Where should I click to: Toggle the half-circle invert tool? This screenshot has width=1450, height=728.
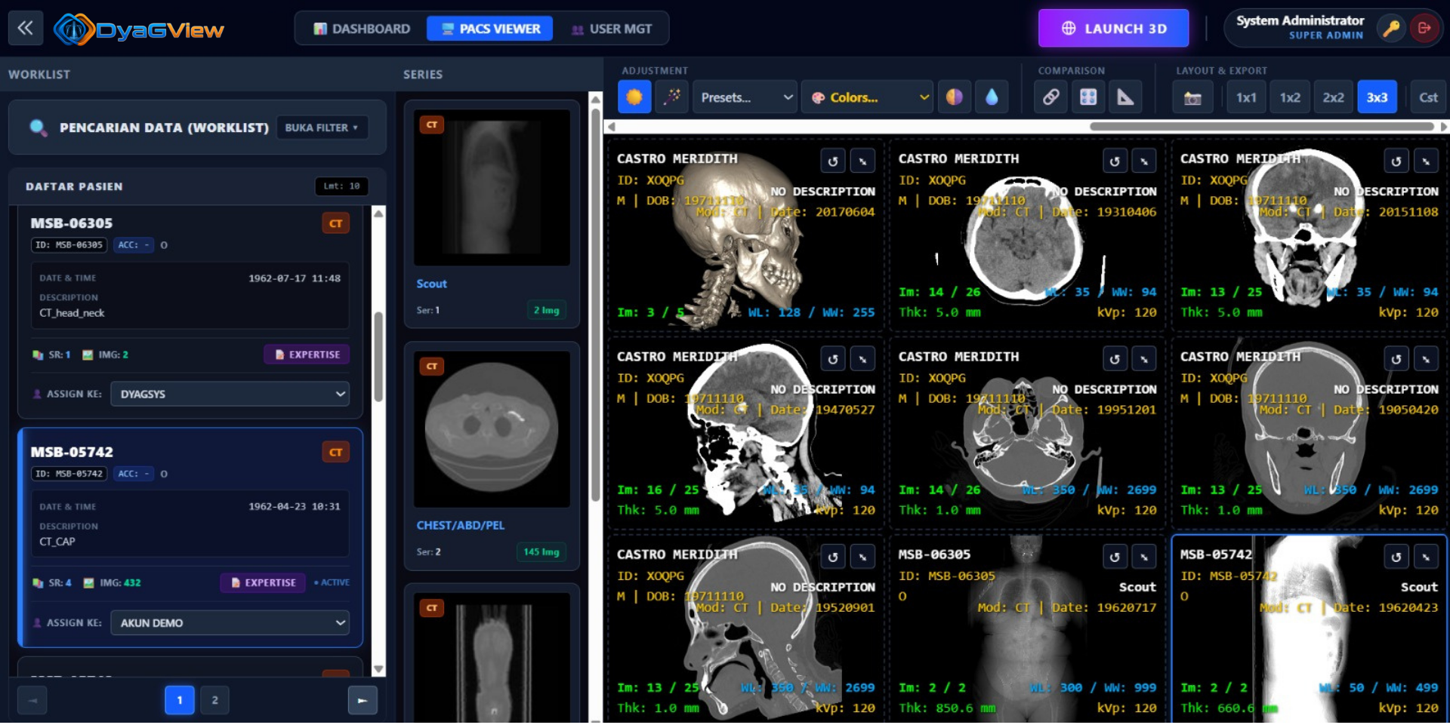point(955,97)
